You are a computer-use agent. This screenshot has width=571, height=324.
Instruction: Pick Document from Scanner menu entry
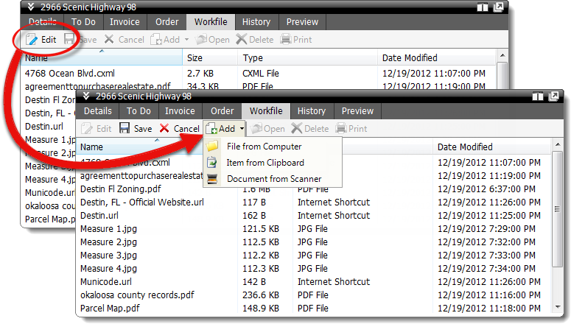[x=274, y=179]
